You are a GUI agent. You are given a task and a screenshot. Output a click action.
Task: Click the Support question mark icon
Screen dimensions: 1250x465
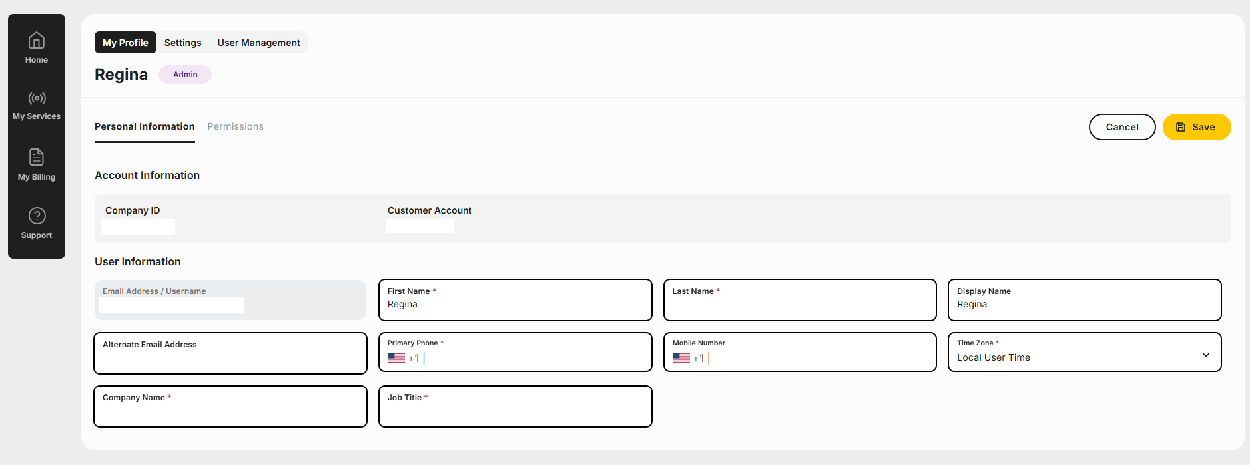pyautogui.click(x=37, y=216)
